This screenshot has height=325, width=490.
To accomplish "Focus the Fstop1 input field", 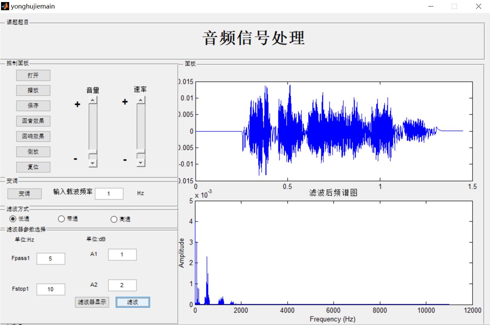I will (x=51, y=289).
